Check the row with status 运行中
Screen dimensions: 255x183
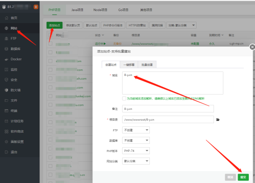click(x=50, y=43)
